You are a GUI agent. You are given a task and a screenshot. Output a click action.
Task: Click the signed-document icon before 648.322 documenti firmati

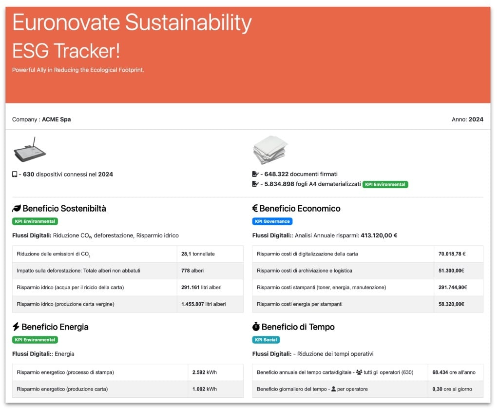coord(255,174)
